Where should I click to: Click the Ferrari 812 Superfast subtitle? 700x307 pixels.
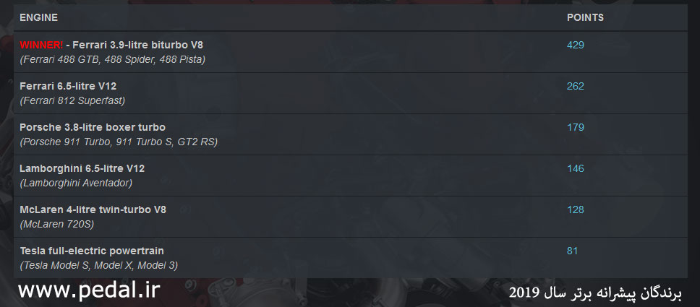[72, 101]
